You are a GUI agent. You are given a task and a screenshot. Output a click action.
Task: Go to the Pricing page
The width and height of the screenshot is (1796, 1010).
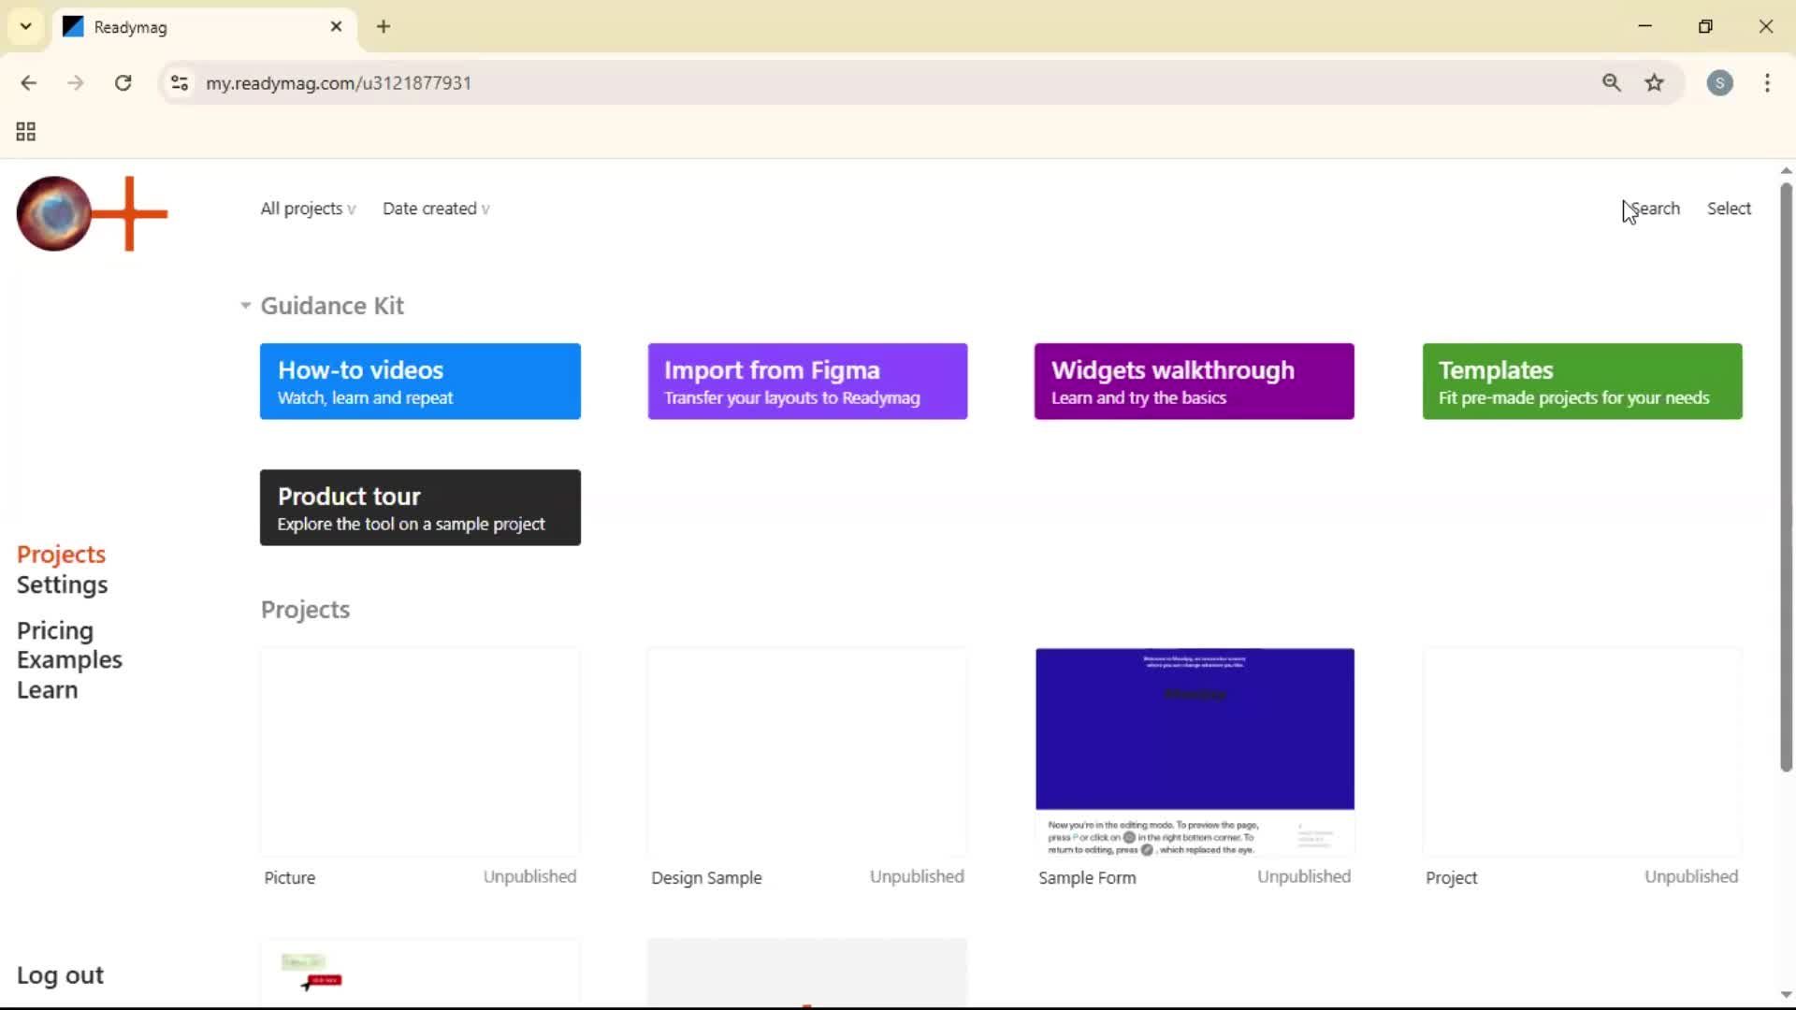click(x=54, y=630)
